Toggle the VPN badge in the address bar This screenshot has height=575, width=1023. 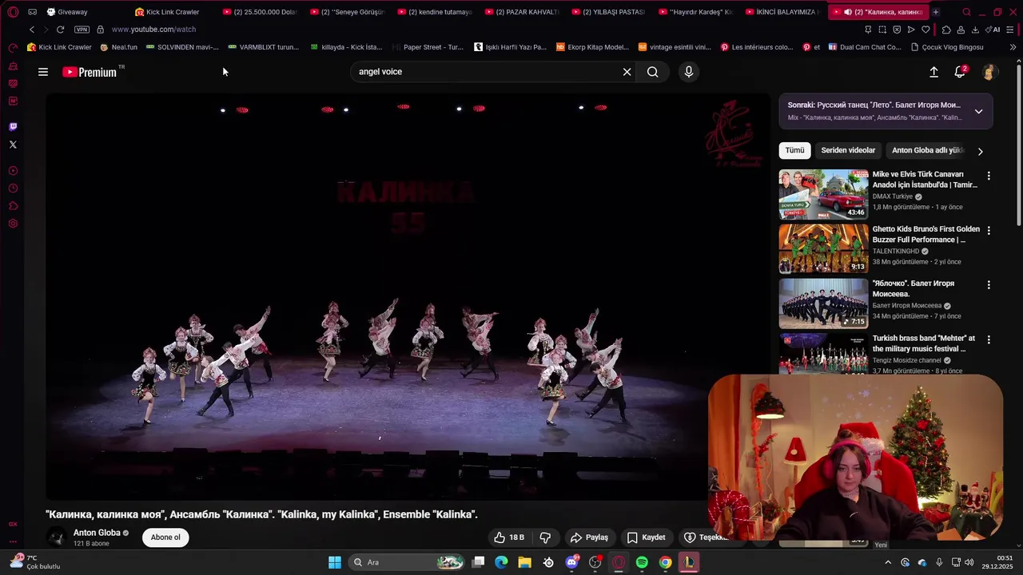tap(82, 30)
